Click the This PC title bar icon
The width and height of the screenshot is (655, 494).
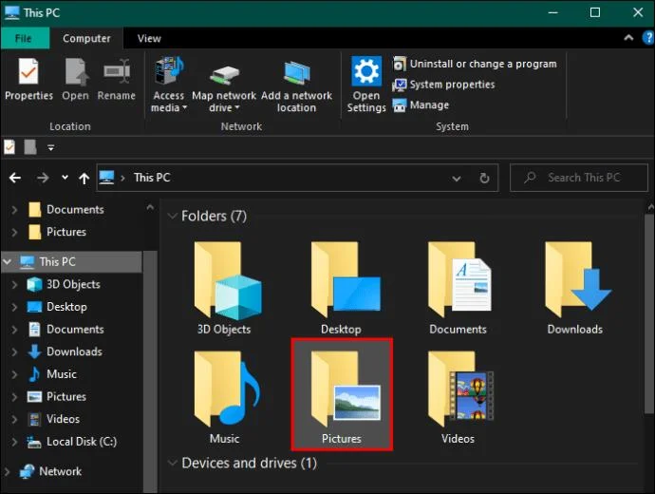click(11, 12)
